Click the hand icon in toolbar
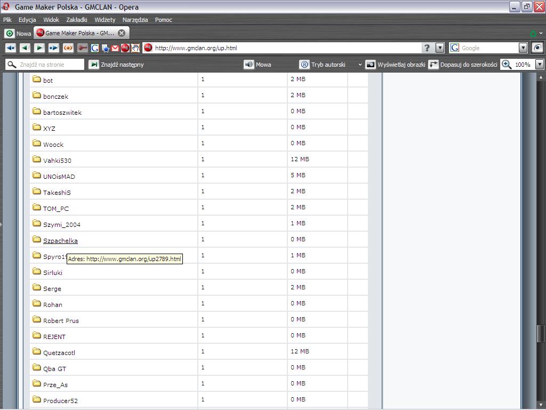 pos(135,48)
